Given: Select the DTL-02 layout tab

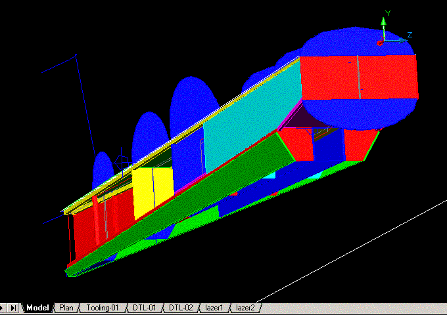Looking at the screenshot, I should [181, 308].
